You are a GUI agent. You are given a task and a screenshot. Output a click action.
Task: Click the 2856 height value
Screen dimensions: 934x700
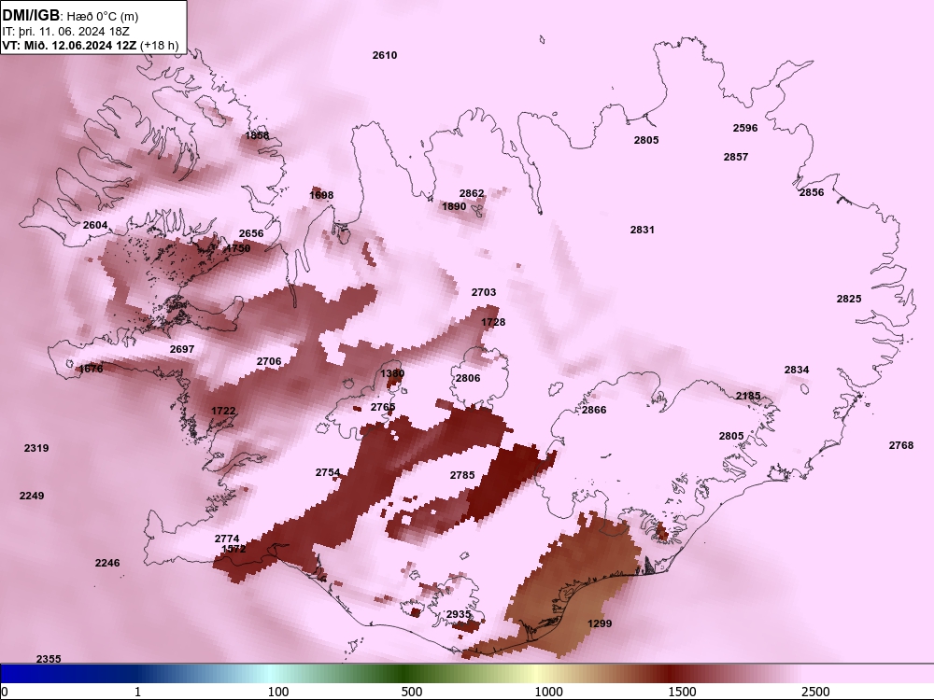click(812, 193)
